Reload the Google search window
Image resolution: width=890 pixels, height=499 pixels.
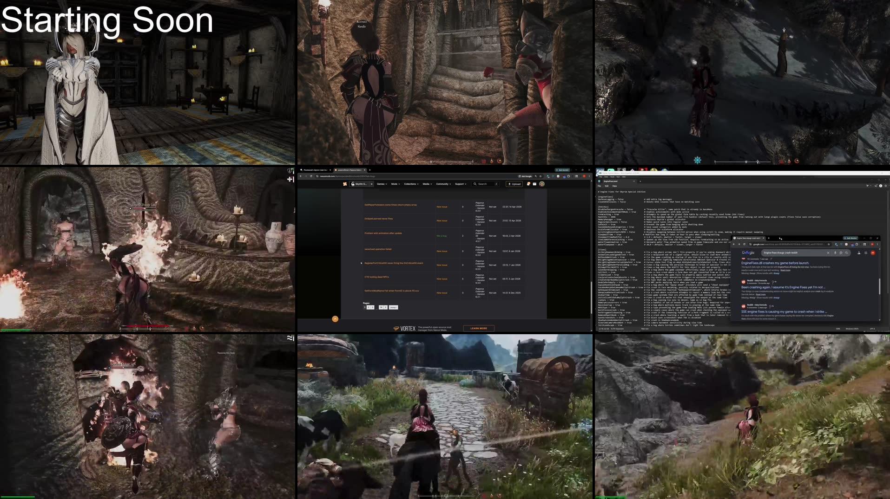click(x=744, y=244)
